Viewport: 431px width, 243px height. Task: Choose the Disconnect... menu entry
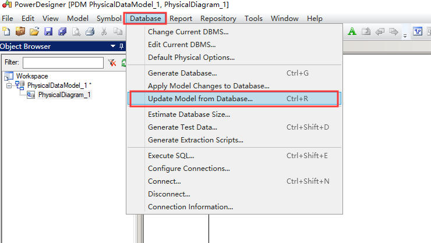click(x=235, y=194)
